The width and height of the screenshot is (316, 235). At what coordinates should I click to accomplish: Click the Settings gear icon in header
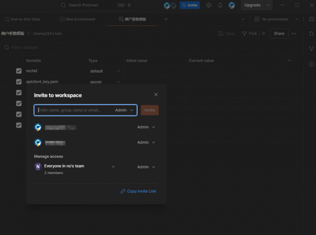(209, 5)
